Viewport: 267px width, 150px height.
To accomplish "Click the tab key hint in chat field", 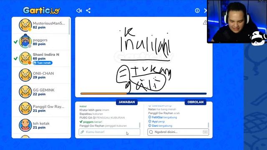I will 205,132.
